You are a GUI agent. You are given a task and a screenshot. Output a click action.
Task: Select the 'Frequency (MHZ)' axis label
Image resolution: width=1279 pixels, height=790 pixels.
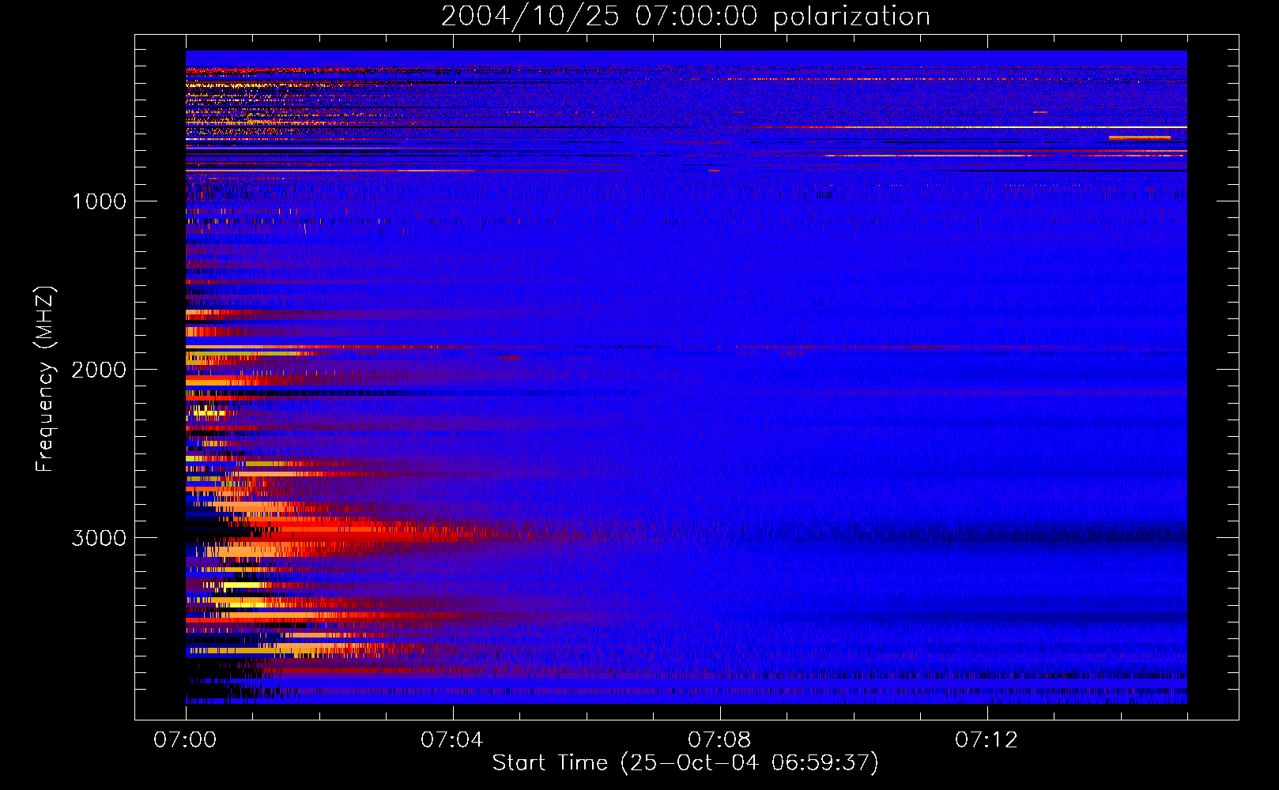pos(45,379)
